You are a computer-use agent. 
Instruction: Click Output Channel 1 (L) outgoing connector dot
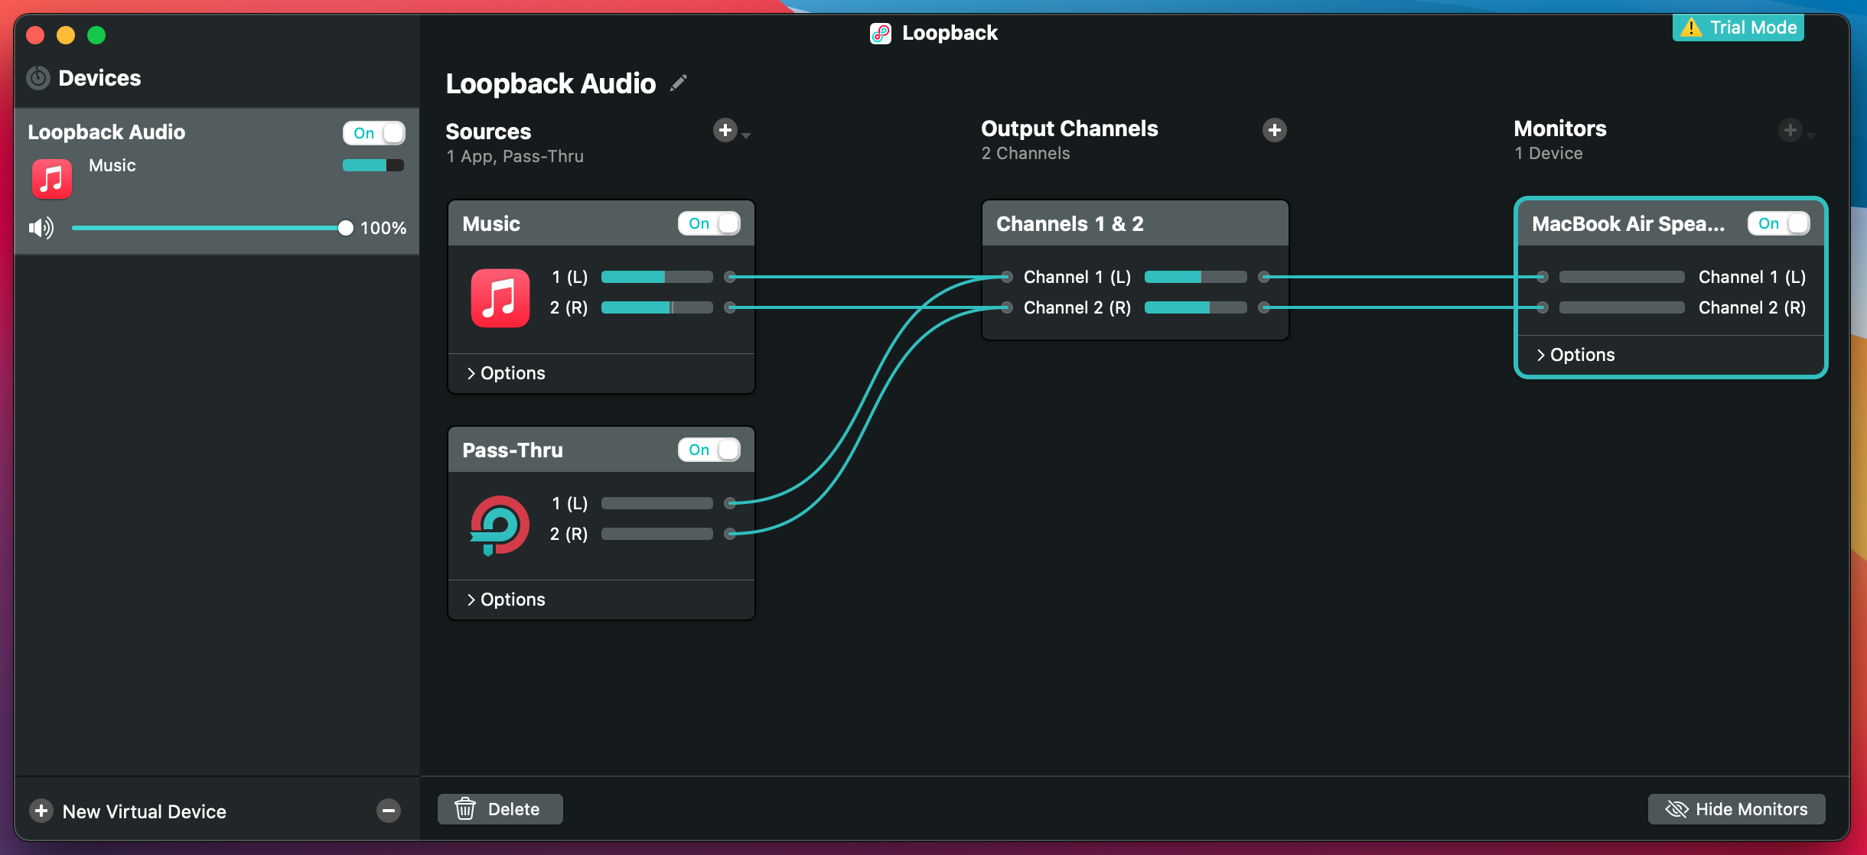coord(1264,277)
